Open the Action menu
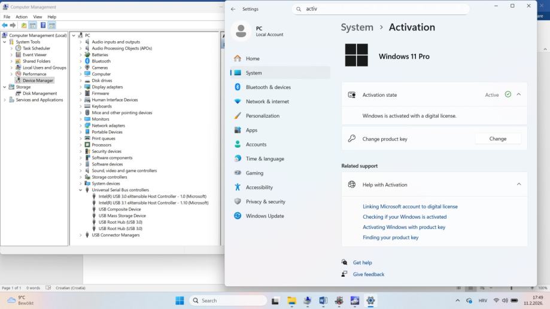The image size is (550, 309). [23, 17]
